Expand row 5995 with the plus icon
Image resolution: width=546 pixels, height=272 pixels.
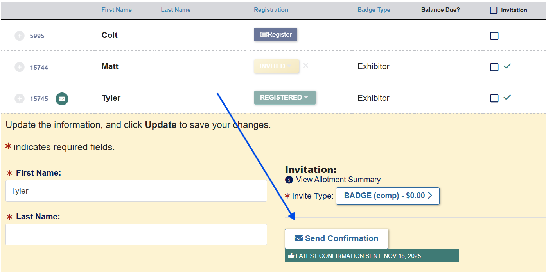point(20,36)
